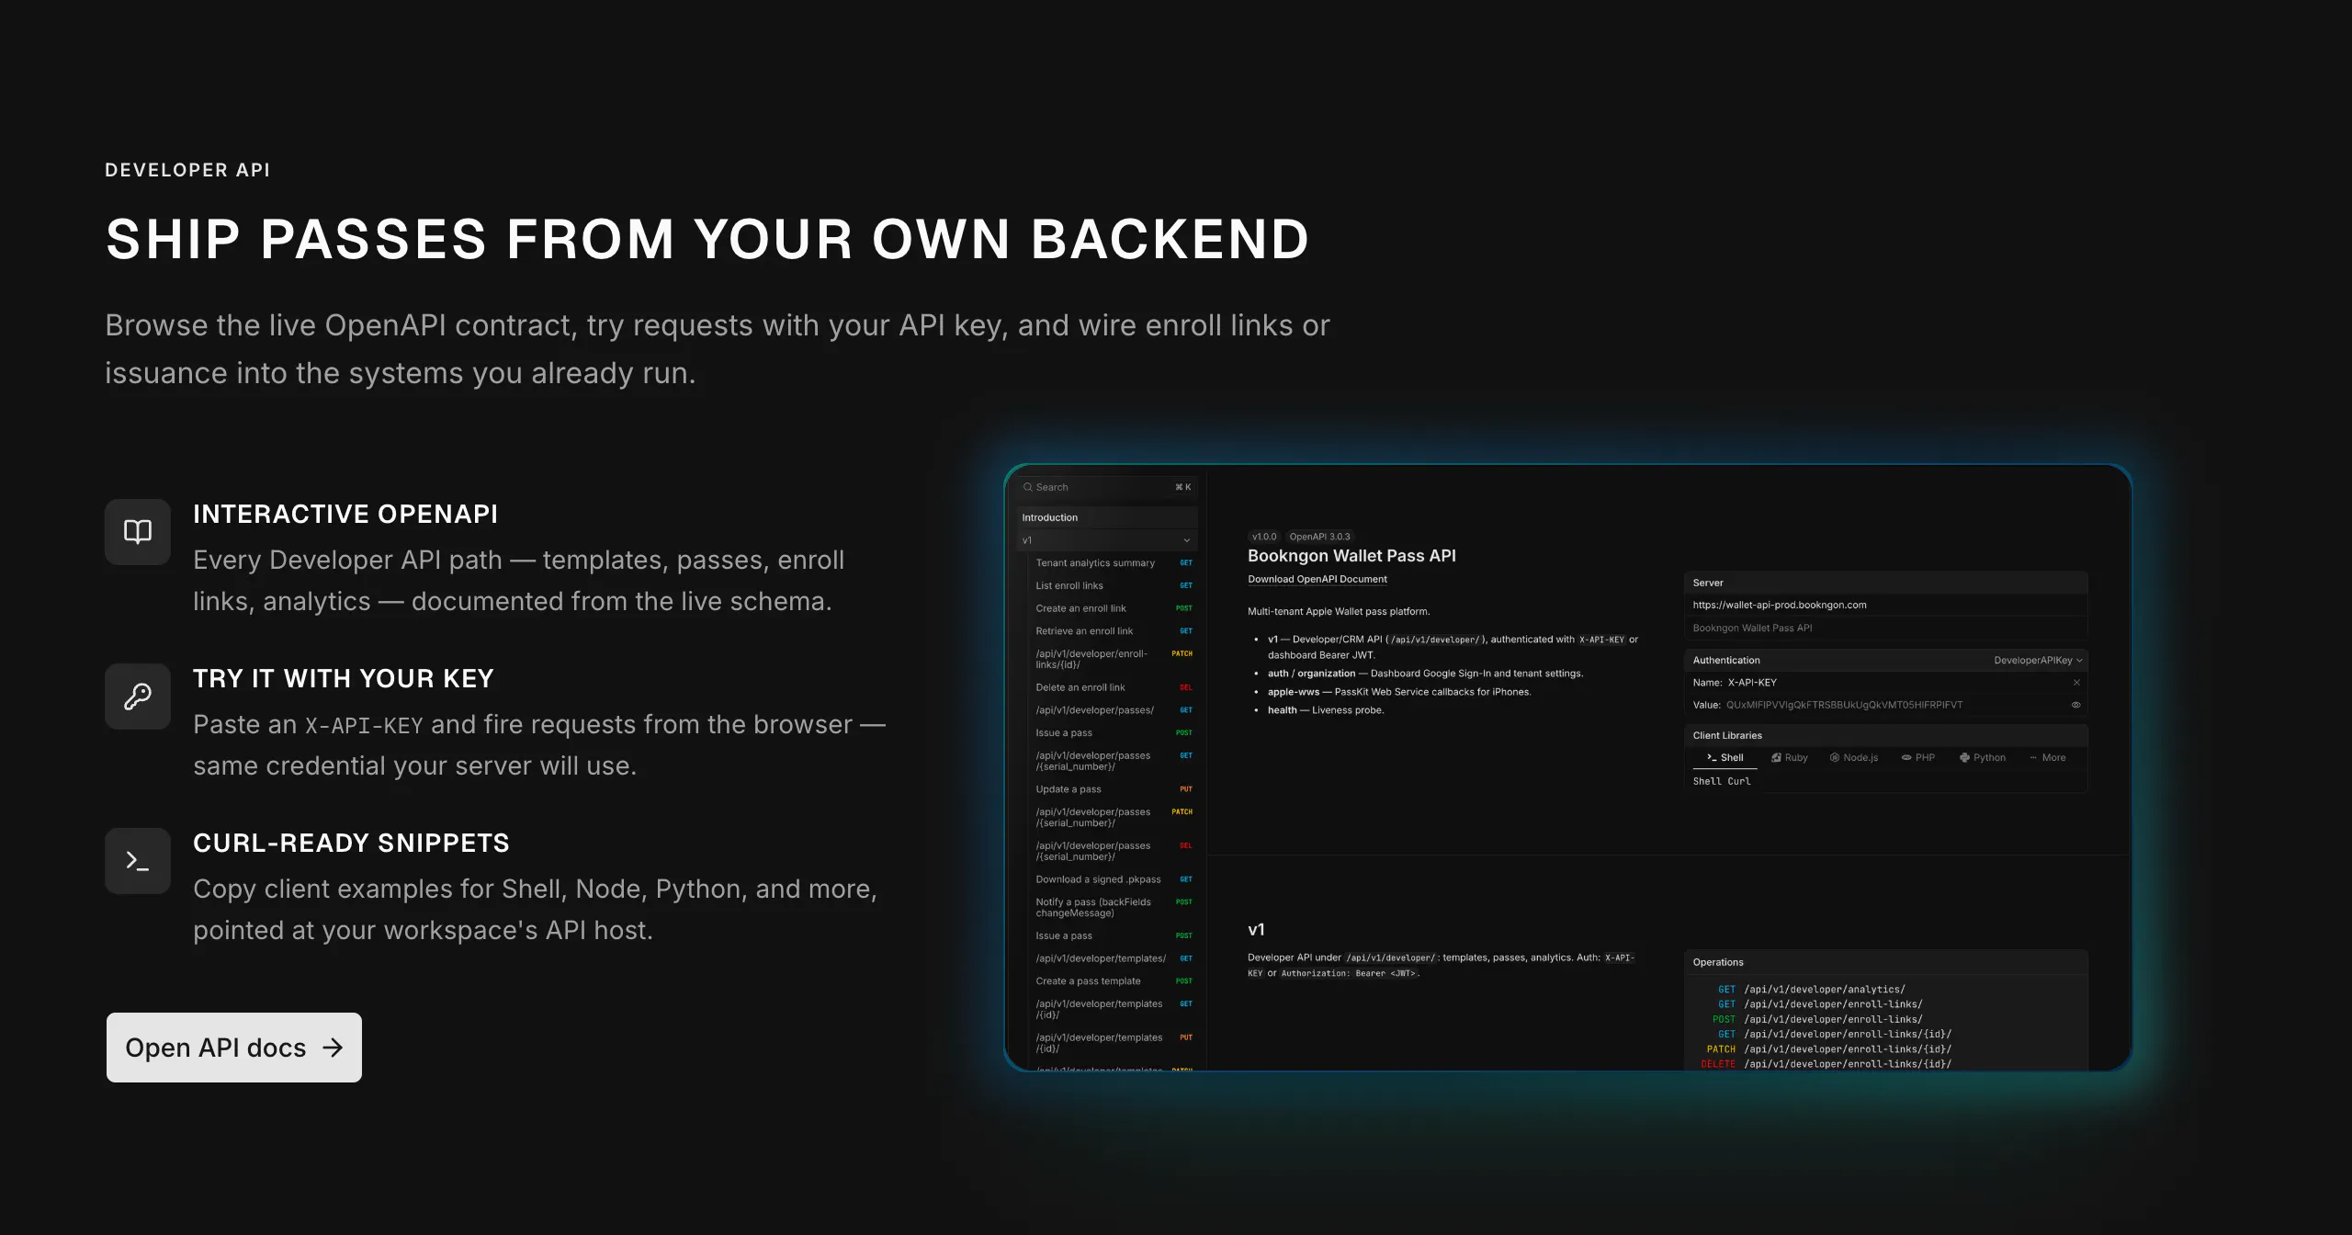
Task: Click the Shell Curl label under Client Libraries
Action: pyautogui.click(x=1722, y=781)
